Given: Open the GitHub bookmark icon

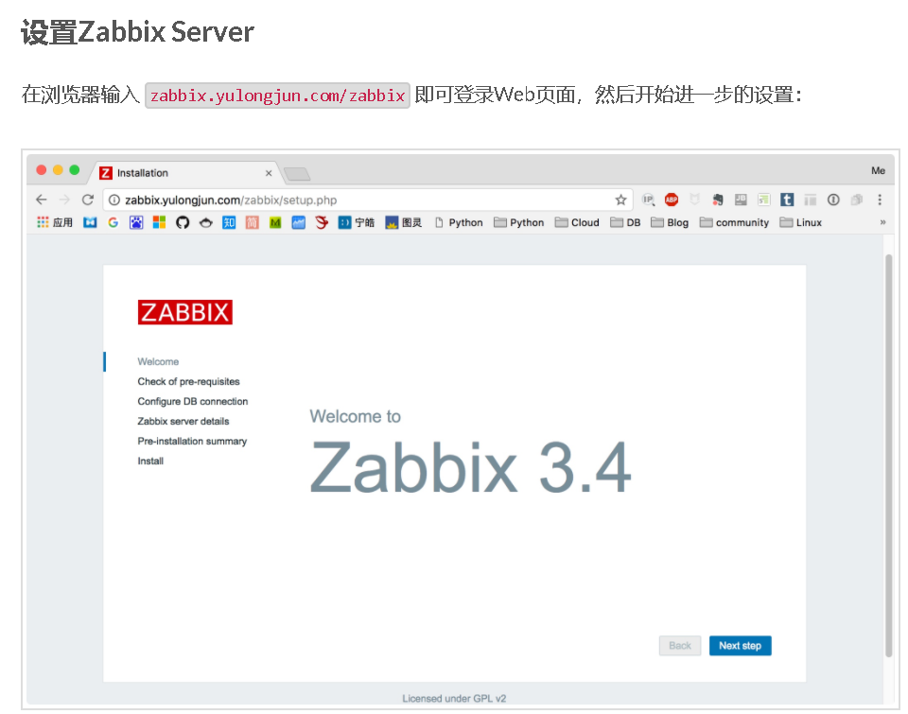Looking at the screenshot, I should [x=183, y=222].
